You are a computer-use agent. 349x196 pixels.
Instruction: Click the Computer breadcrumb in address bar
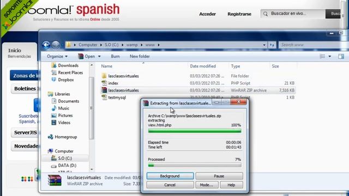(88, 45)
